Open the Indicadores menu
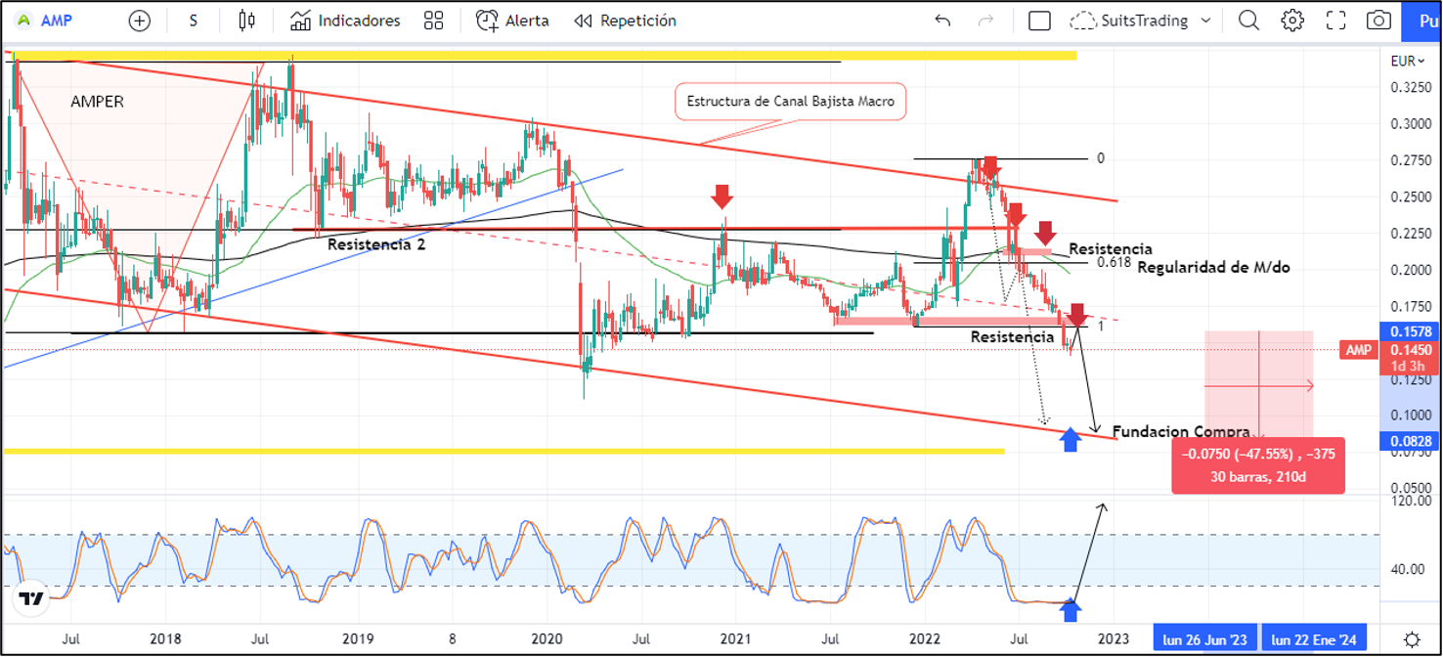The image size is (1443, 657). [x=346, y=21]
